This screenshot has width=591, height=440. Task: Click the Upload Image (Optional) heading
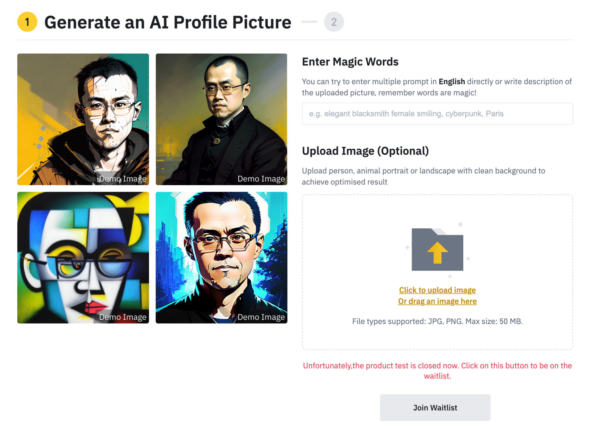tap(365, 151)
